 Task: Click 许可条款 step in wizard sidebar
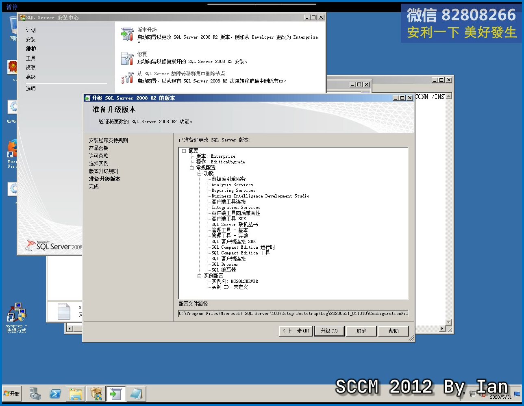98,156
